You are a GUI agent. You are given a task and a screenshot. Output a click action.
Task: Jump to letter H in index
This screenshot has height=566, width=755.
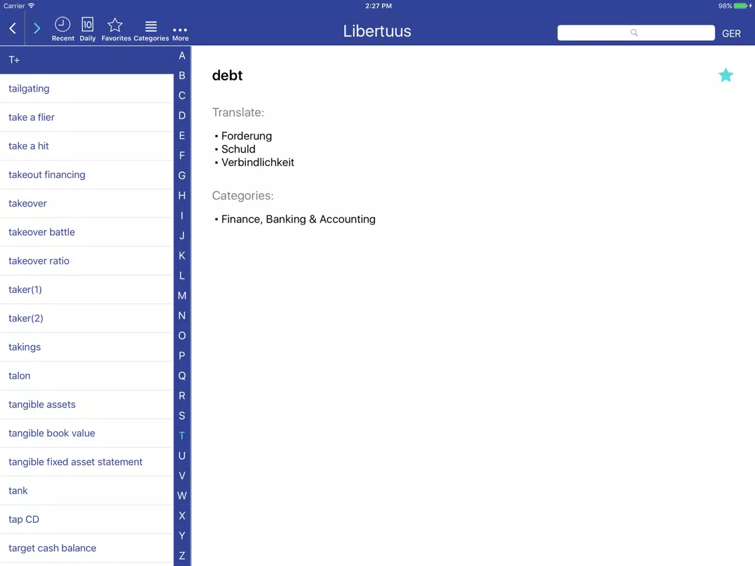click(x=182, y=195)
